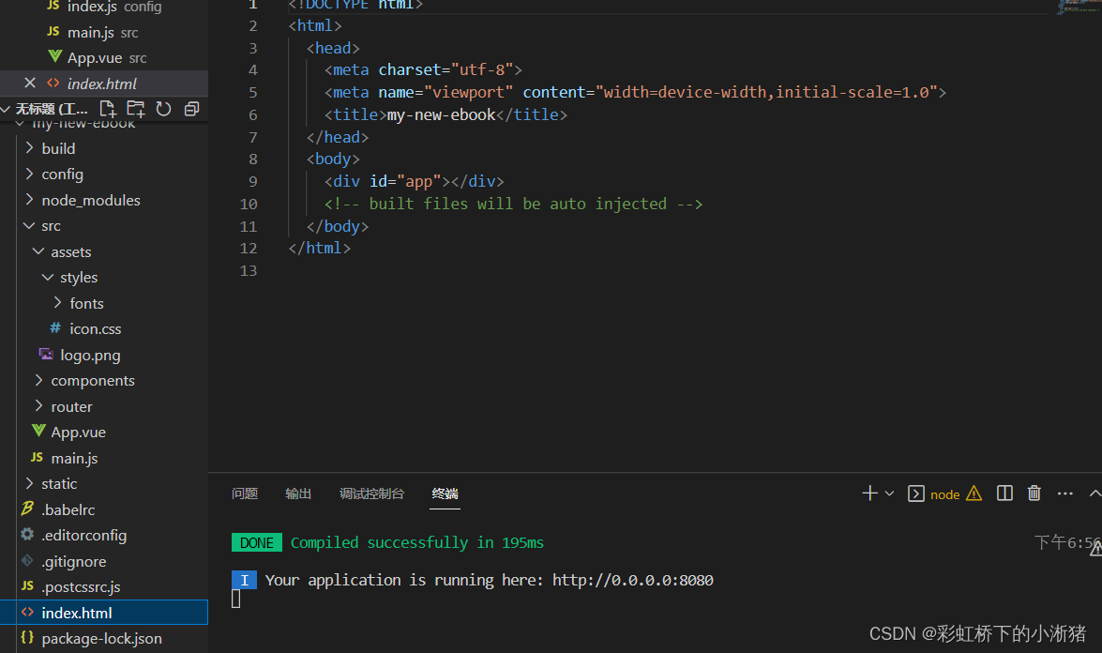The height and width of the screenshot is (653, 1102).
Task: Click the warning icon next to node
Action: (974, 494)
